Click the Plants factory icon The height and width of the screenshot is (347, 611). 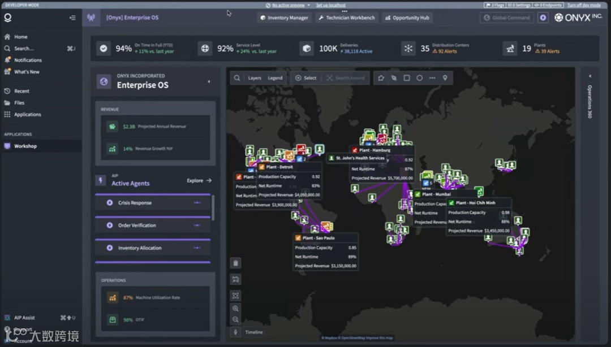(x=510, y=48)
